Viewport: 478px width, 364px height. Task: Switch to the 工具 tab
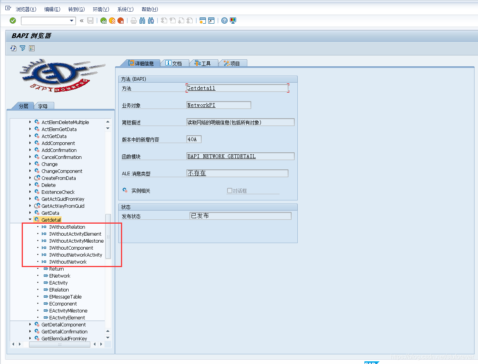click(x=203, y=63)
